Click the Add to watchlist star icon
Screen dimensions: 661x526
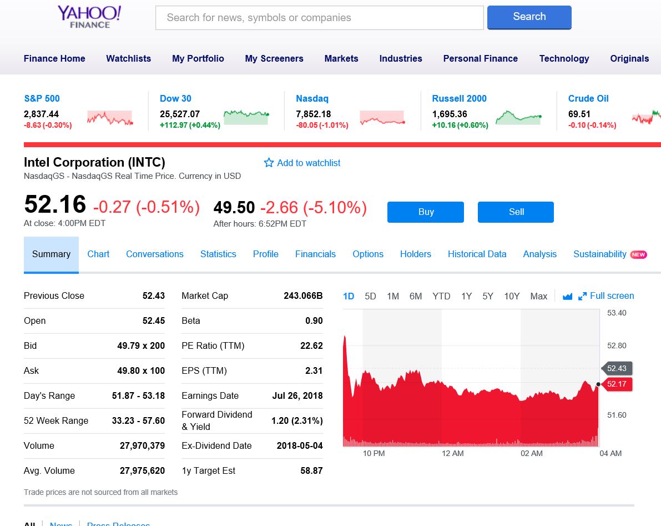269,163
